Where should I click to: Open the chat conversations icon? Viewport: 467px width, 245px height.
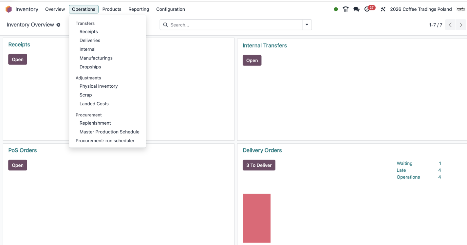pos(356,9)
